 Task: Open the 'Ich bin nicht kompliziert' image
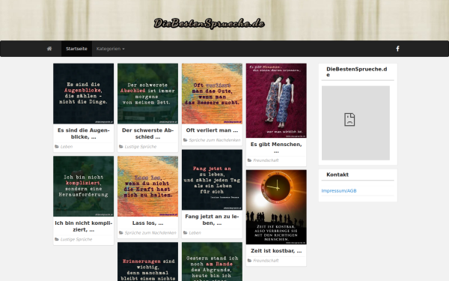point(83,187)
